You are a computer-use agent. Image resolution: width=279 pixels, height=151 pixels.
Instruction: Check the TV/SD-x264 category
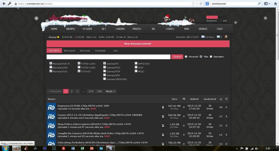(x=79, y=67)
